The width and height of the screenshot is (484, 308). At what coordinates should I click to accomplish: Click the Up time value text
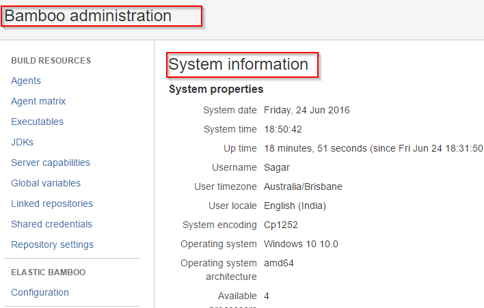tap(373, 149)
